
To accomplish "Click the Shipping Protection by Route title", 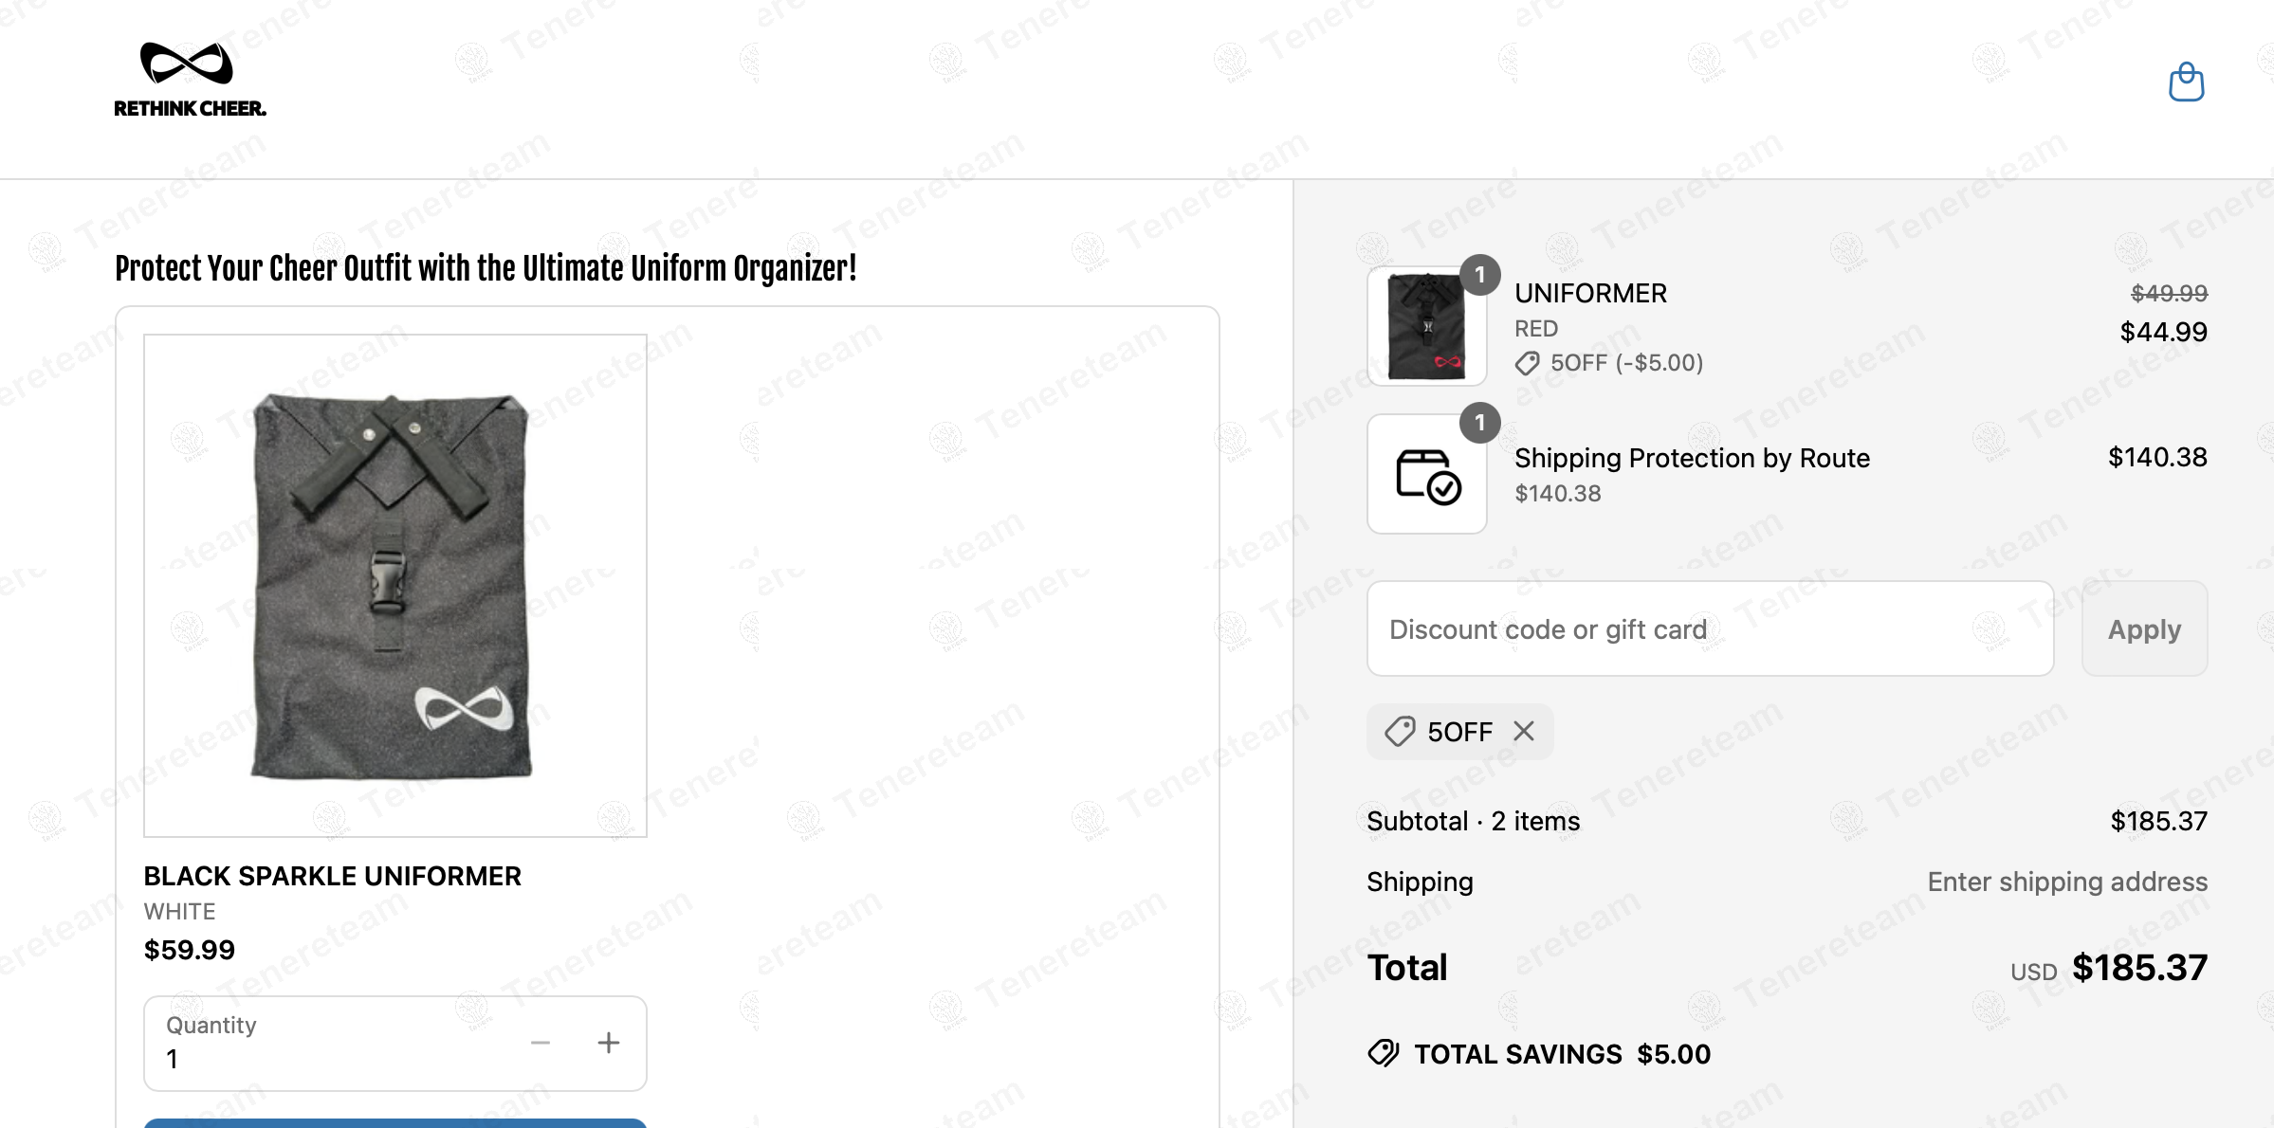I will coord(1692,458).
